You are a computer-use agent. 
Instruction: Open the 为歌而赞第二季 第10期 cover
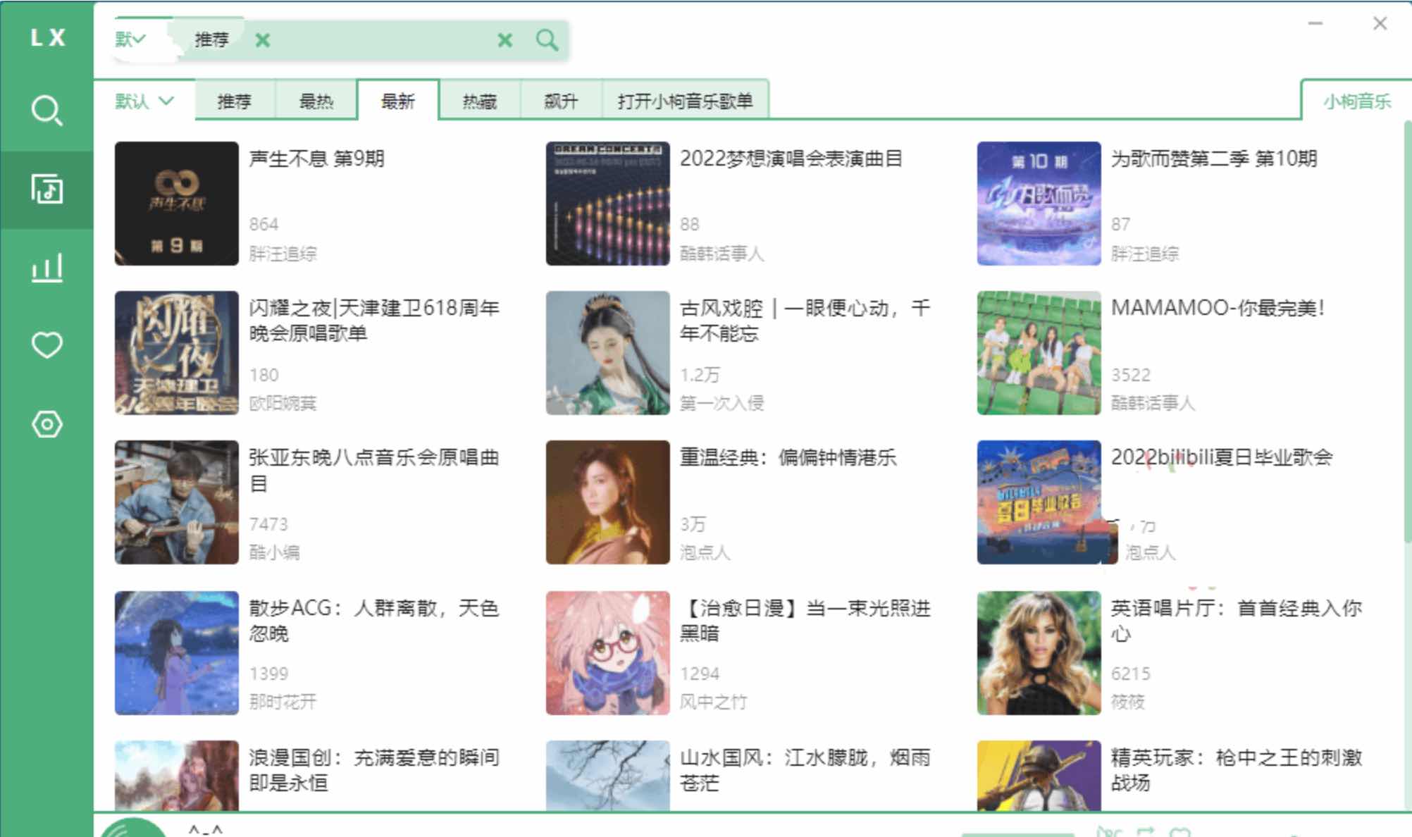pos(1039,204)
